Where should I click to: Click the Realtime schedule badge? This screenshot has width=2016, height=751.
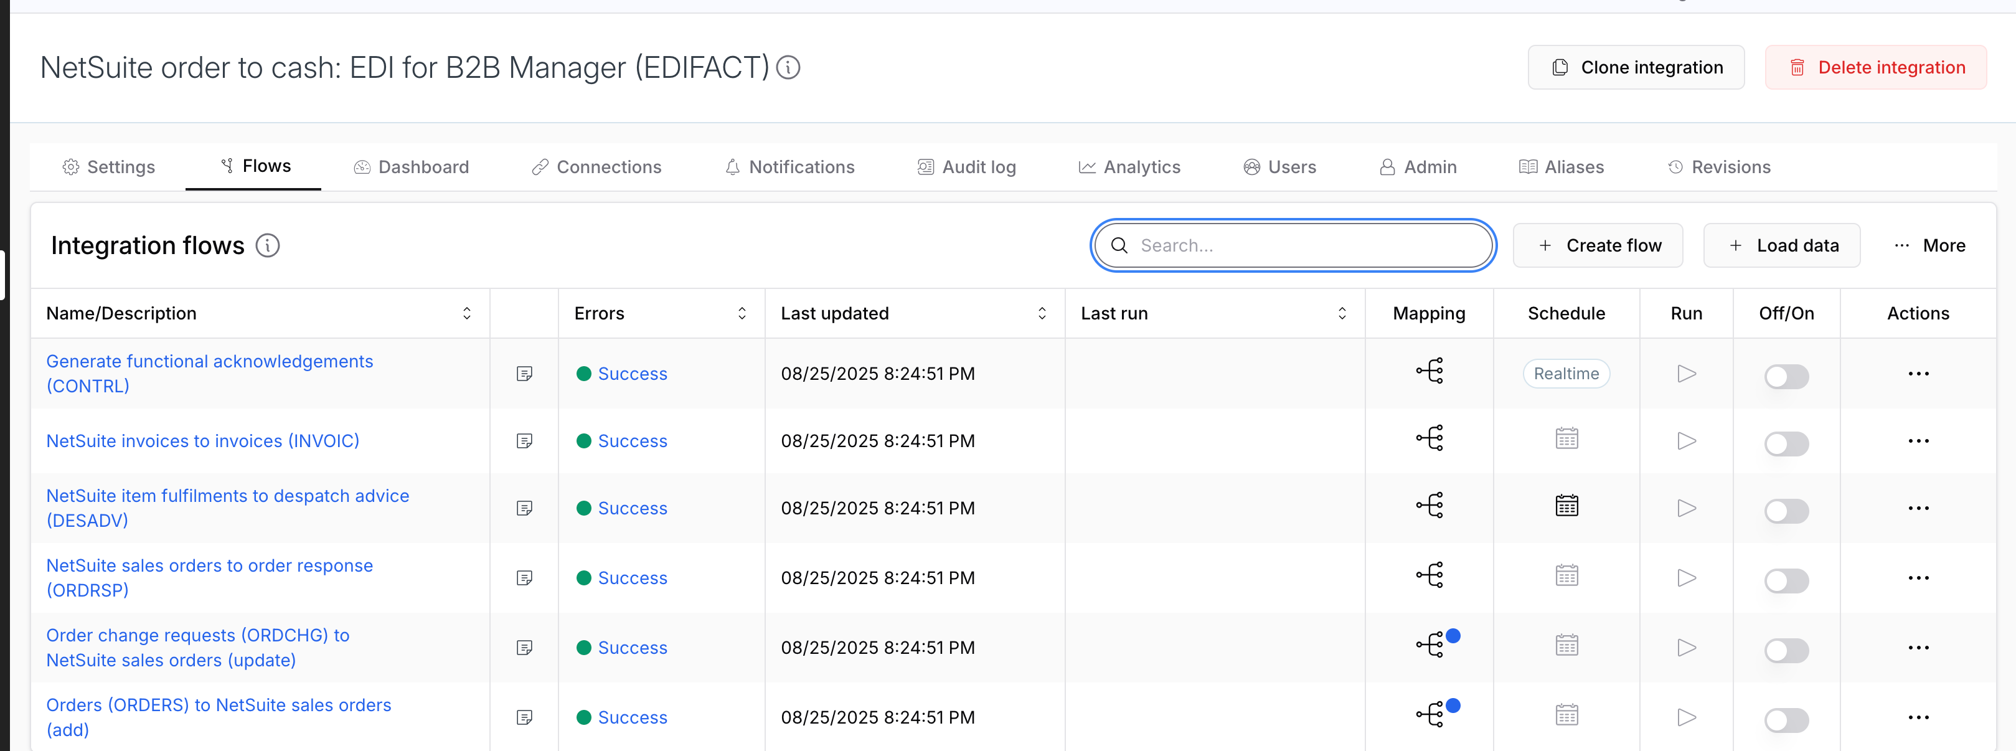1566,374
